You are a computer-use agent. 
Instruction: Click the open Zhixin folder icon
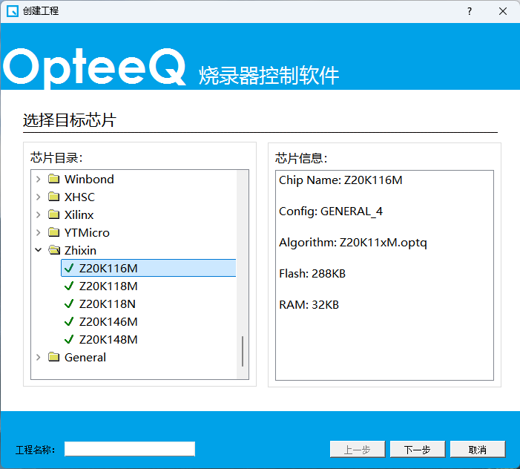(54, 250)
